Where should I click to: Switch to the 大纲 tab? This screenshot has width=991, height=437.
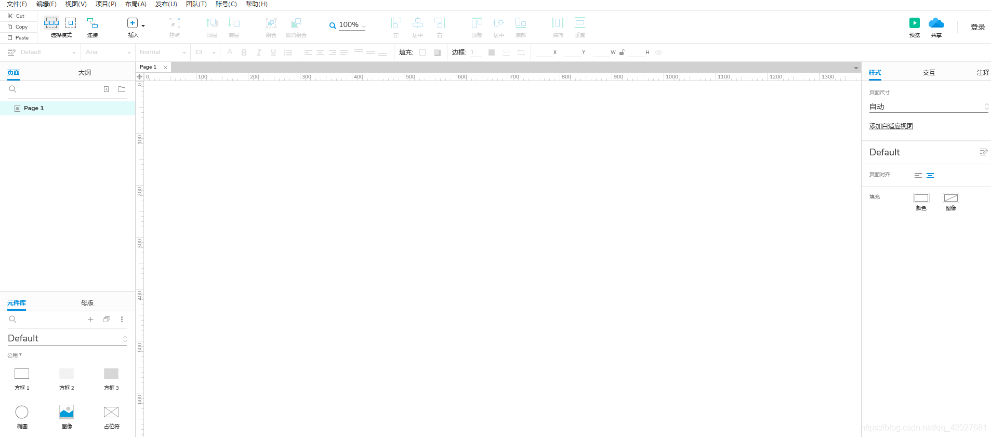pyautogui.click(x=85, y=73)
